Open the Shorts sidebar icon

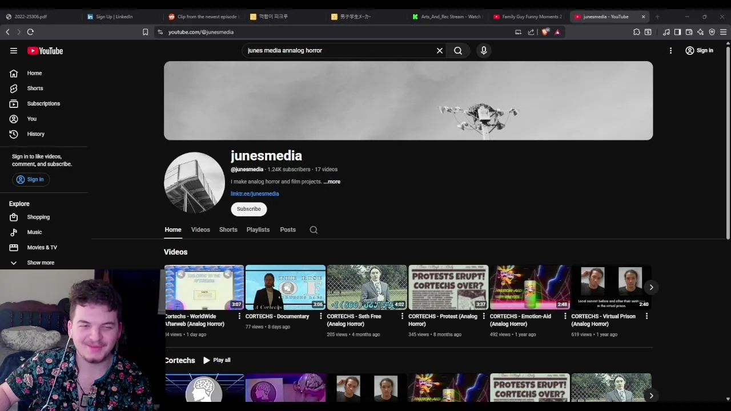coord(14,88)
